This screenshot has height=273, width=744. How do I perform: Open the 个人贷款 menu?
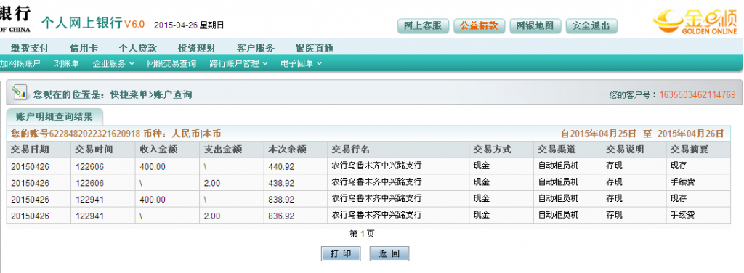(137, 49)
